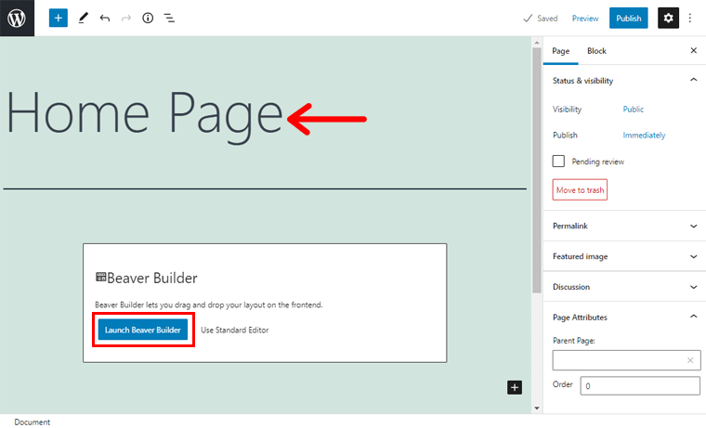Click the Document breadcrumb
706x428 pixels.
tap(32, 422)
